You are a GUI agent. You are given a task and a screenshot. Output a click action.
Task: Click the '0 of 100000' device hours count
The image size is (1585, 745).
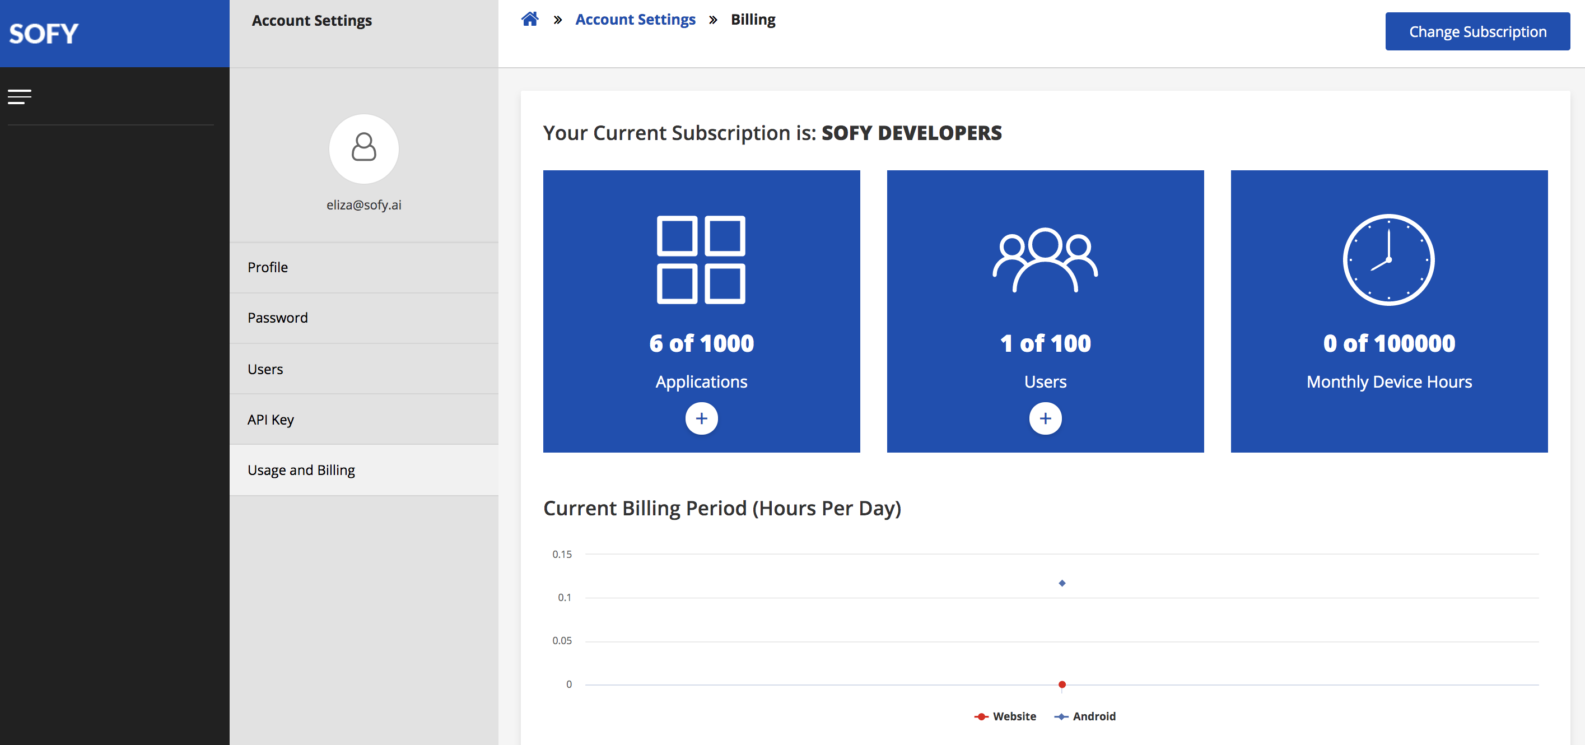click(x=1389, y=343)
